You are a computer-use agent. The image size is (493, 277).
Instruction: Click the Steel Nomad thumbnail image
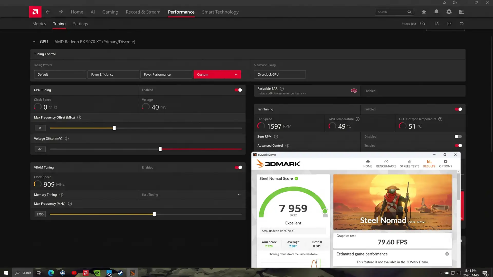tap(393, 202)
